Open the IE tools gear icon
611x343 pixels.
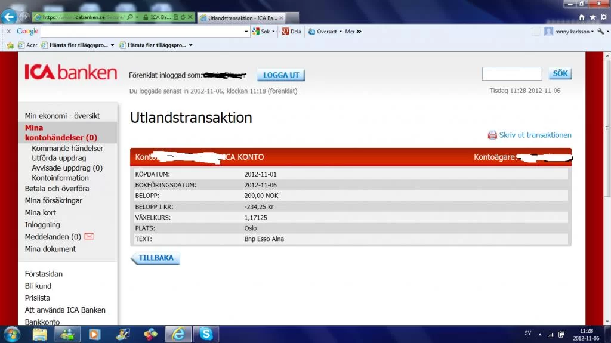603,17
